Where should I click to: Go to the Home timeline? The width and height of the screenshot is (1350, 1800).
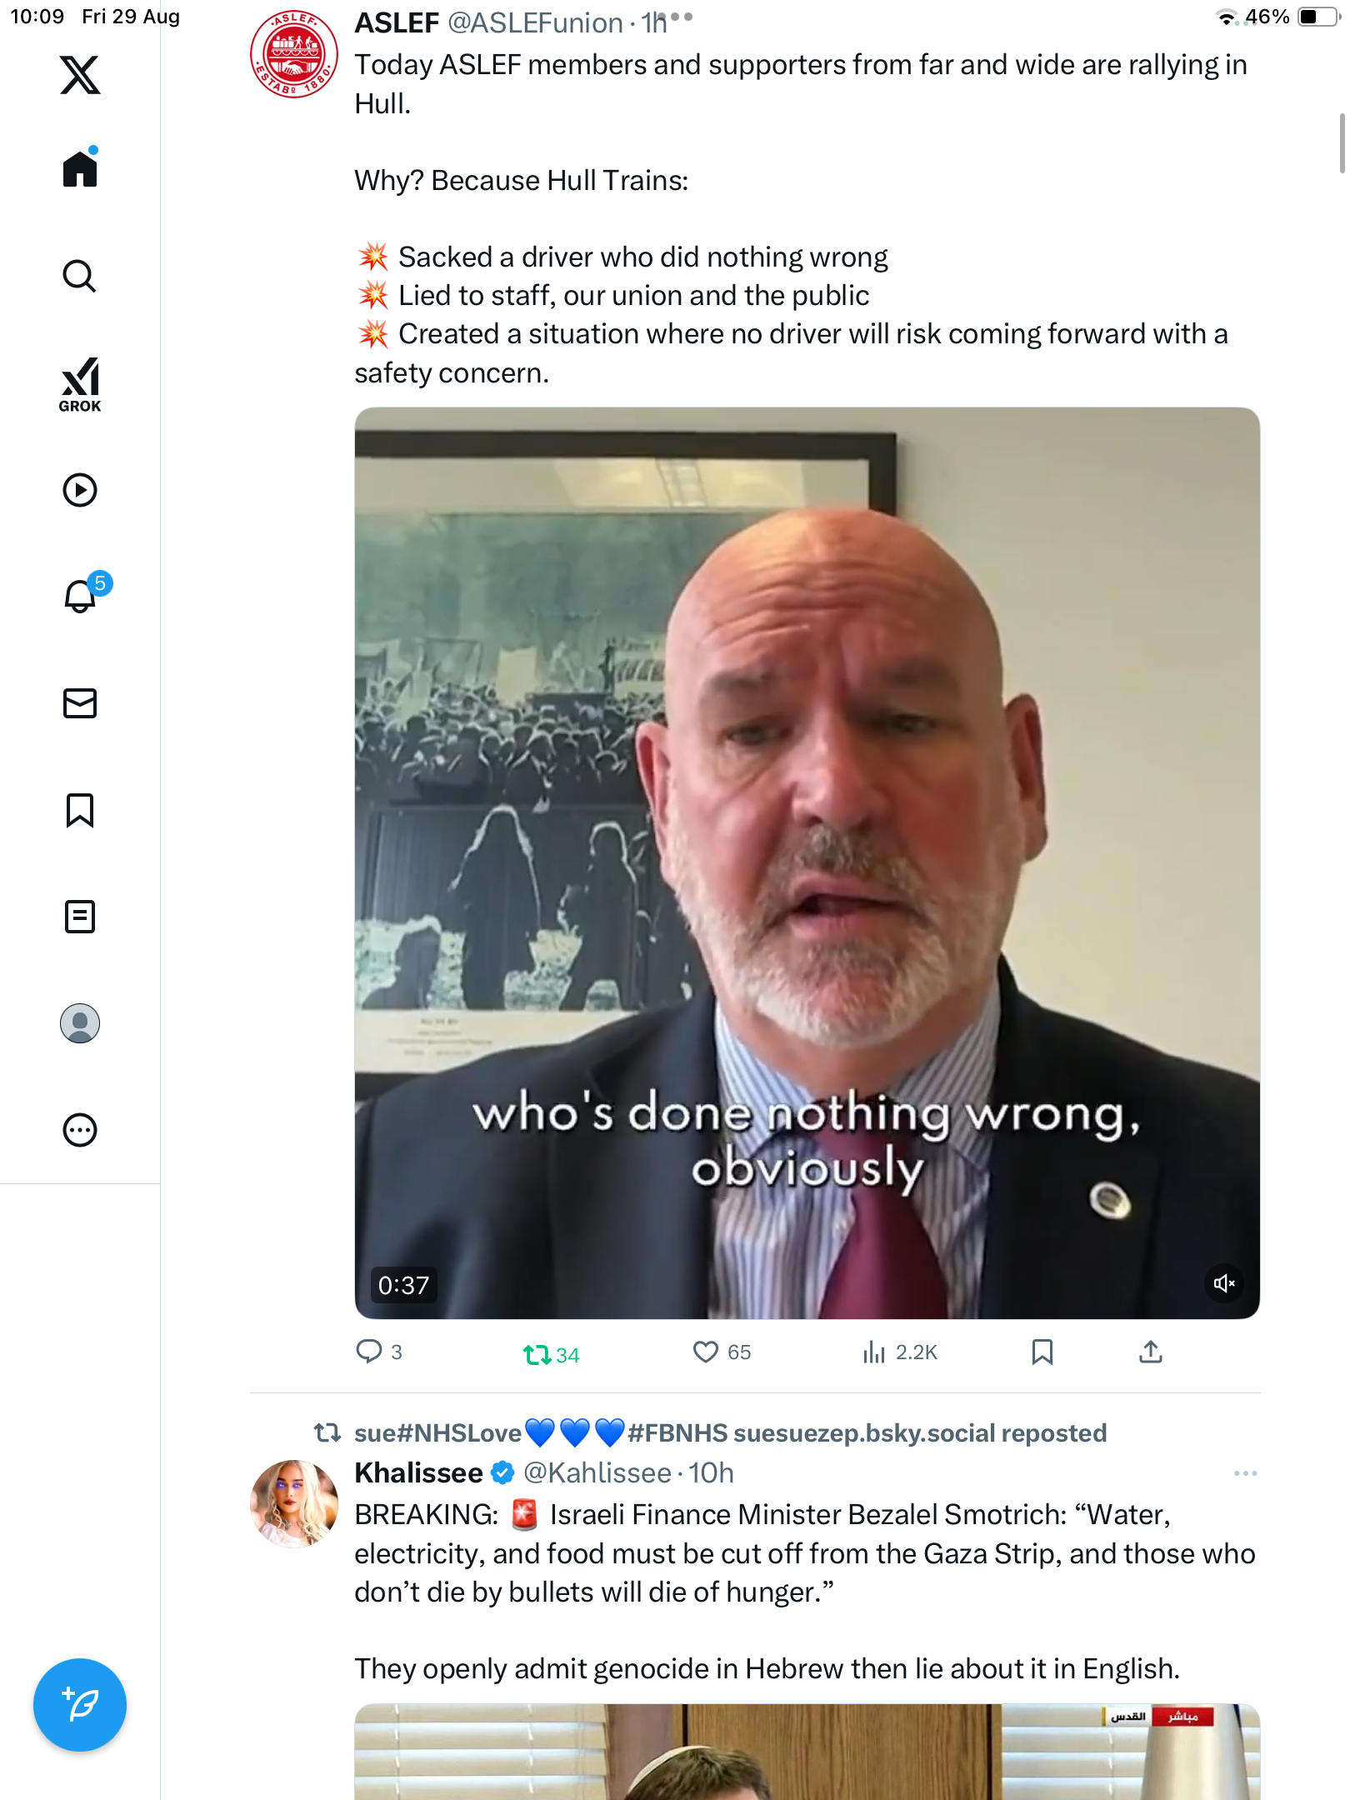[80, 169]
